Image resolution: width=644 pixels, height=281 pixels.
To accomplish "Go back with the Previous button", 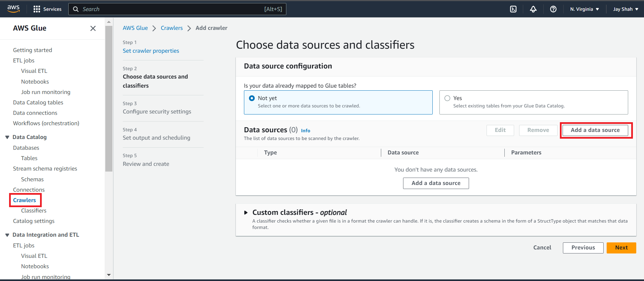I will click(x=583, y=248).
